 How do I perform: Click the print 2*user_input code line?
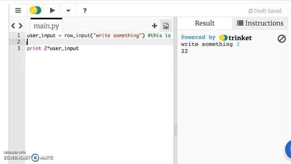(53, 48)
